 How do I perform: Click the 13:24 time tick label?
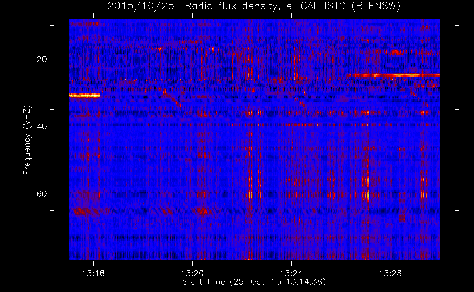click(x=291, y=273)
